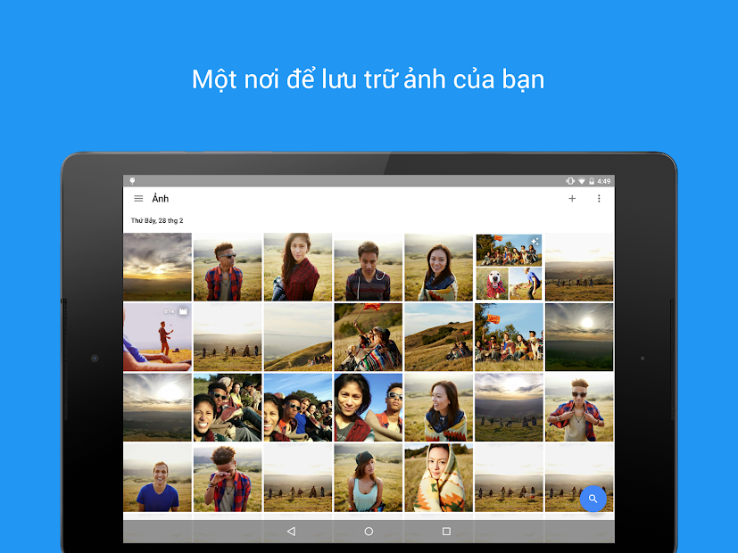Tap the blue search floating button
This screenshot has height=553, width=738.
tap(593, 499)
